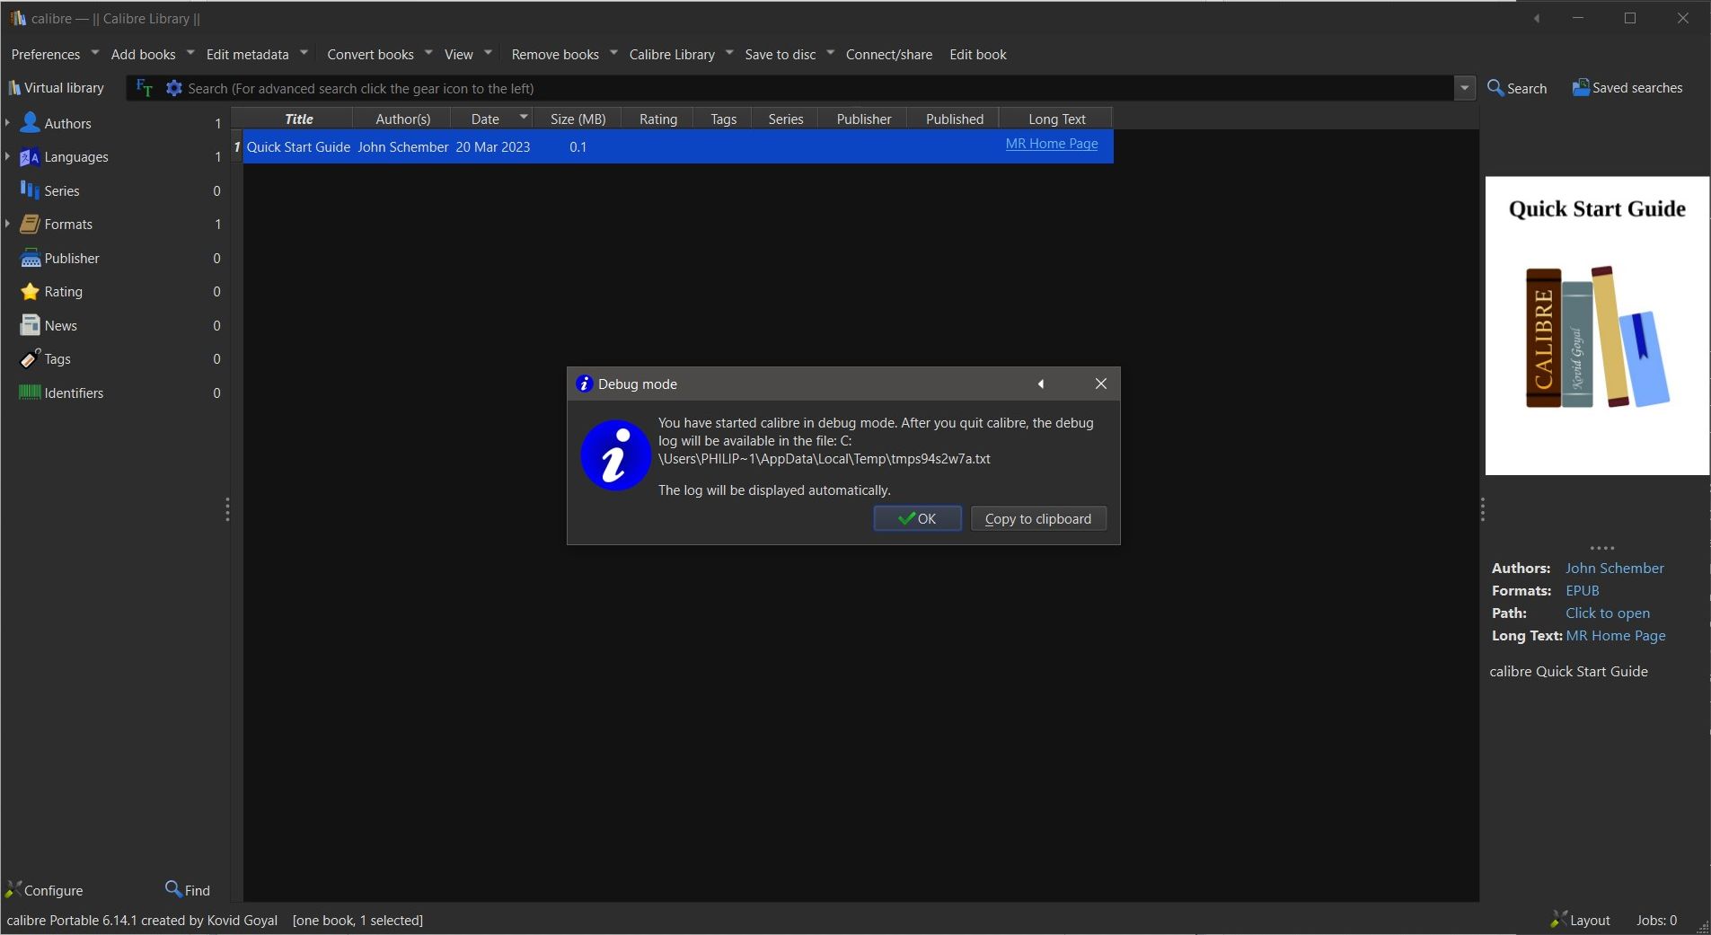Screen dimensions: 1711x935
Task: Open the Calibre Library dropdown arrow
Action: pos(729,53)
